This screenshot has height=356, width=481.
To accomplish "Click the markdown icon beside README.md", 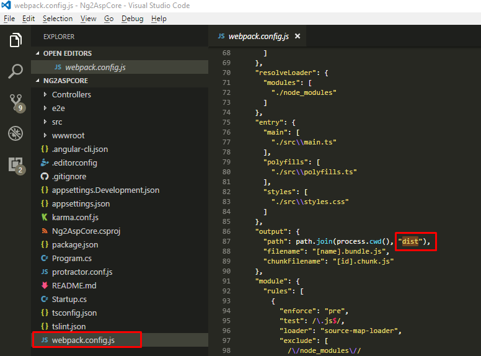I will click(45, 285).
